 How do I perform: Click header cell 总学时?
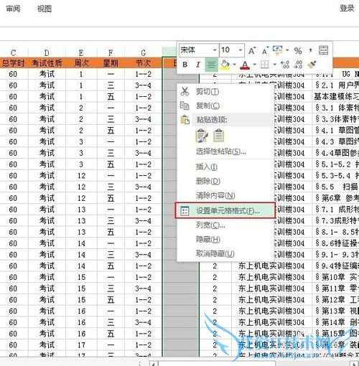point(14,63)
